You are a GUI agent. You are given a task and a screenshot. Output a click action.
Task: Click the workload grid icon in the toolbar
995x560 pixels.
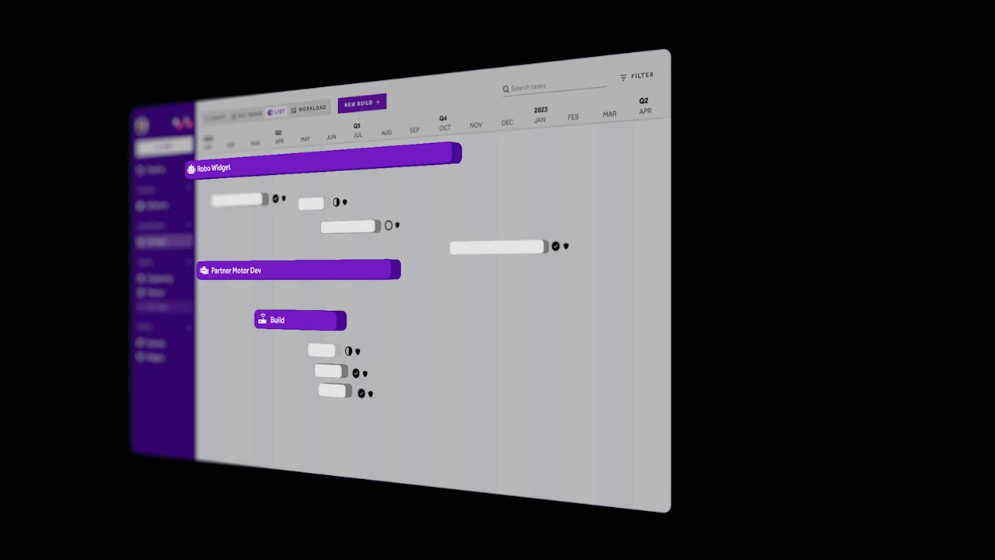click(293, 108)
